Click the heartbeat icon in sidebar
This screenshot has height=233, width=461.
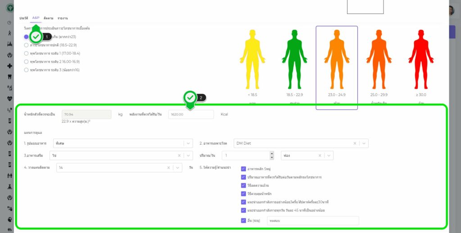pos(9,98)
